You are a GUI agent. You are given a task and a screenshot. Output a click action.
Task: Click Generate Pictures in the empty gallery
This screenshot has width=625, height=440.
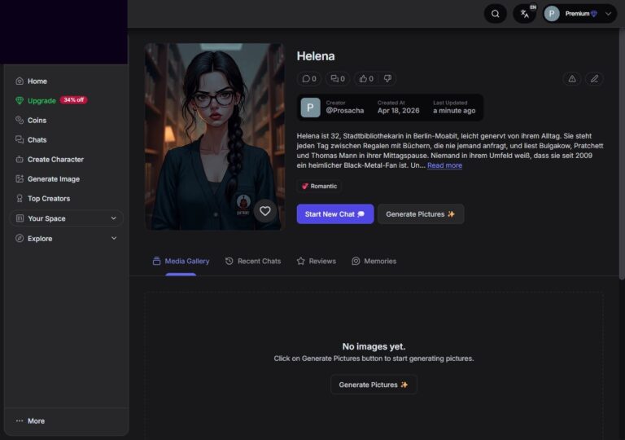(374, 385)
